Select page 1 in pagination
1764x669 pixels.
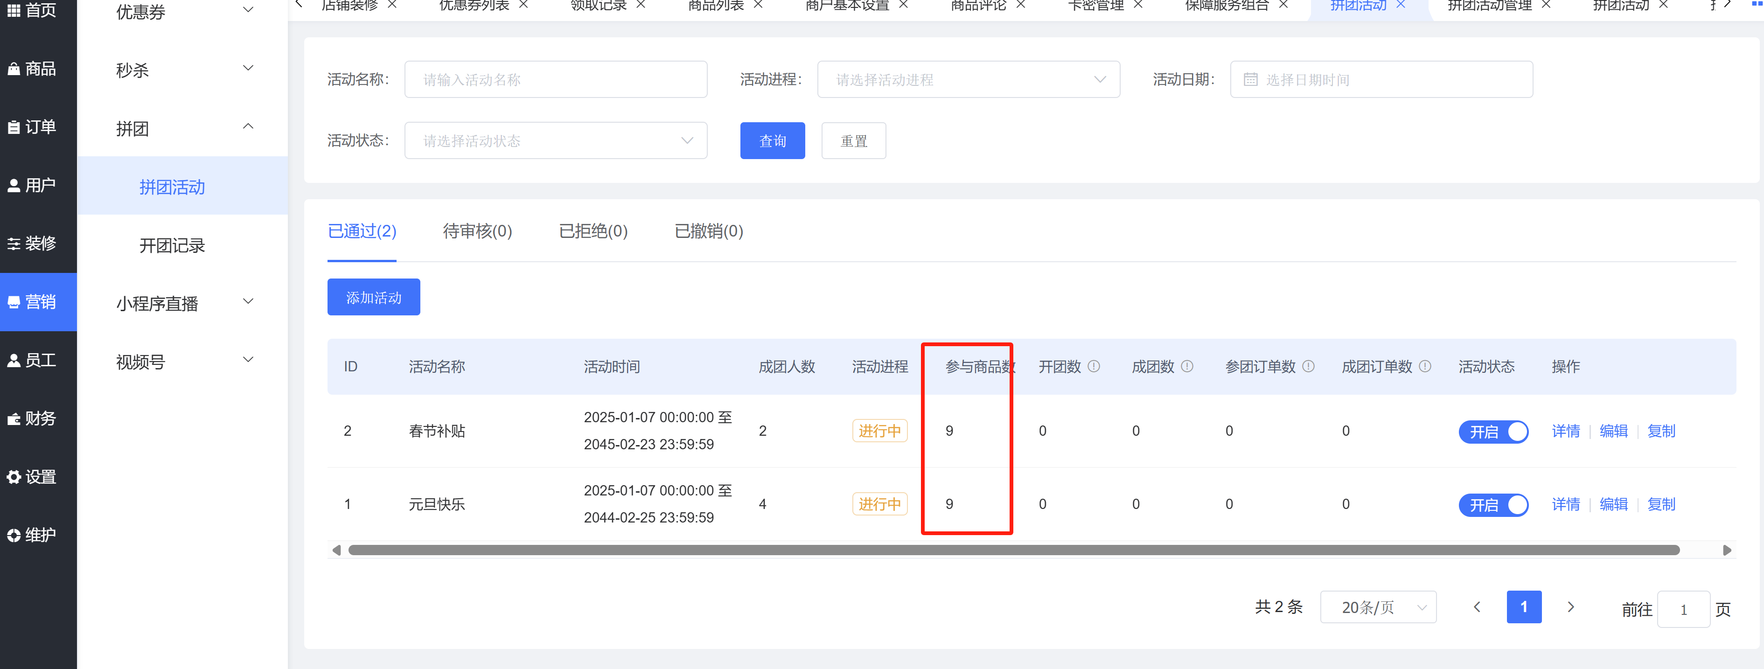pyautogui.click(x=1524, y=606)
